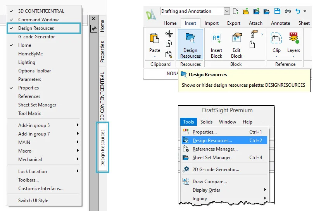Switch to the Import ribbon tab
The width and height of the screenshot is (321, 211).
[212, 23]
